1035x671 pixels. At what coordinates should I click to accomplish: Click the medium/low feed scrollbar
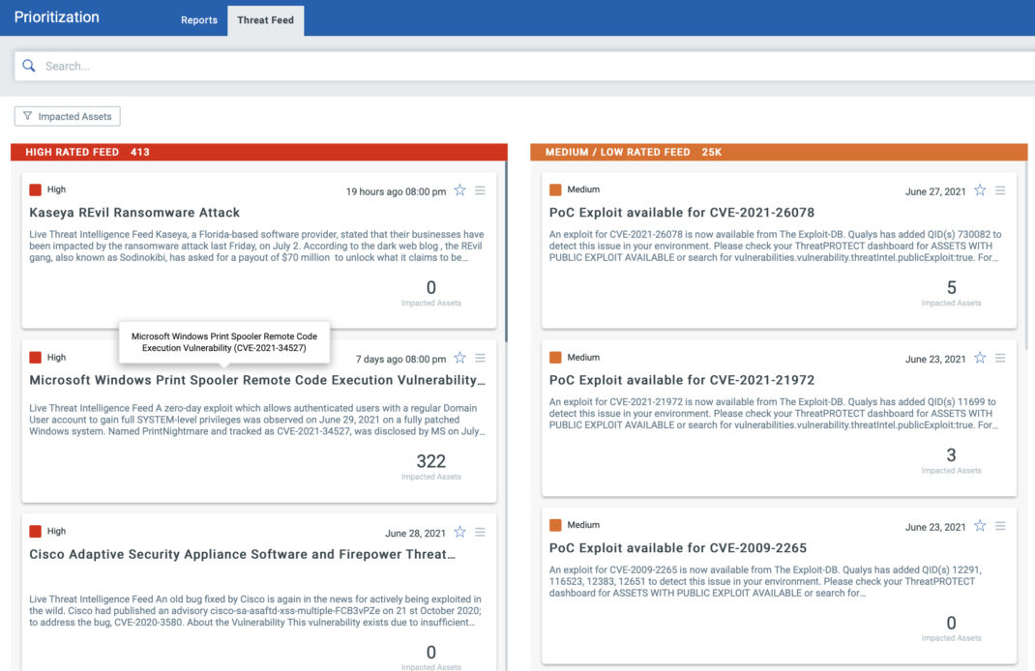coord(1026,255)
